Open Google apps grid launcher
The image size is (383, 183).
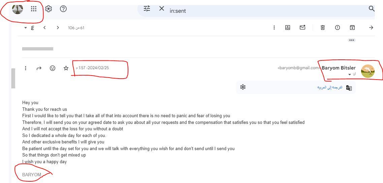(34, 9)
